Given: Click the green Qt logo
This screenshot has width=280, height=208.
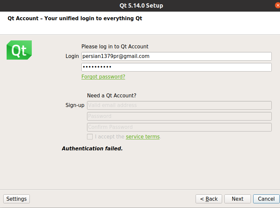Looking at the screenshot, I should click(x=19, y=50).
